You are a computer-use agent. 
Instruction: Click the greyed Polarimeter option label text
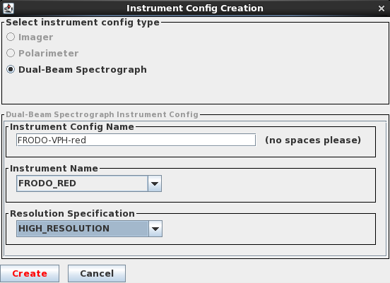tap(49, 54)
